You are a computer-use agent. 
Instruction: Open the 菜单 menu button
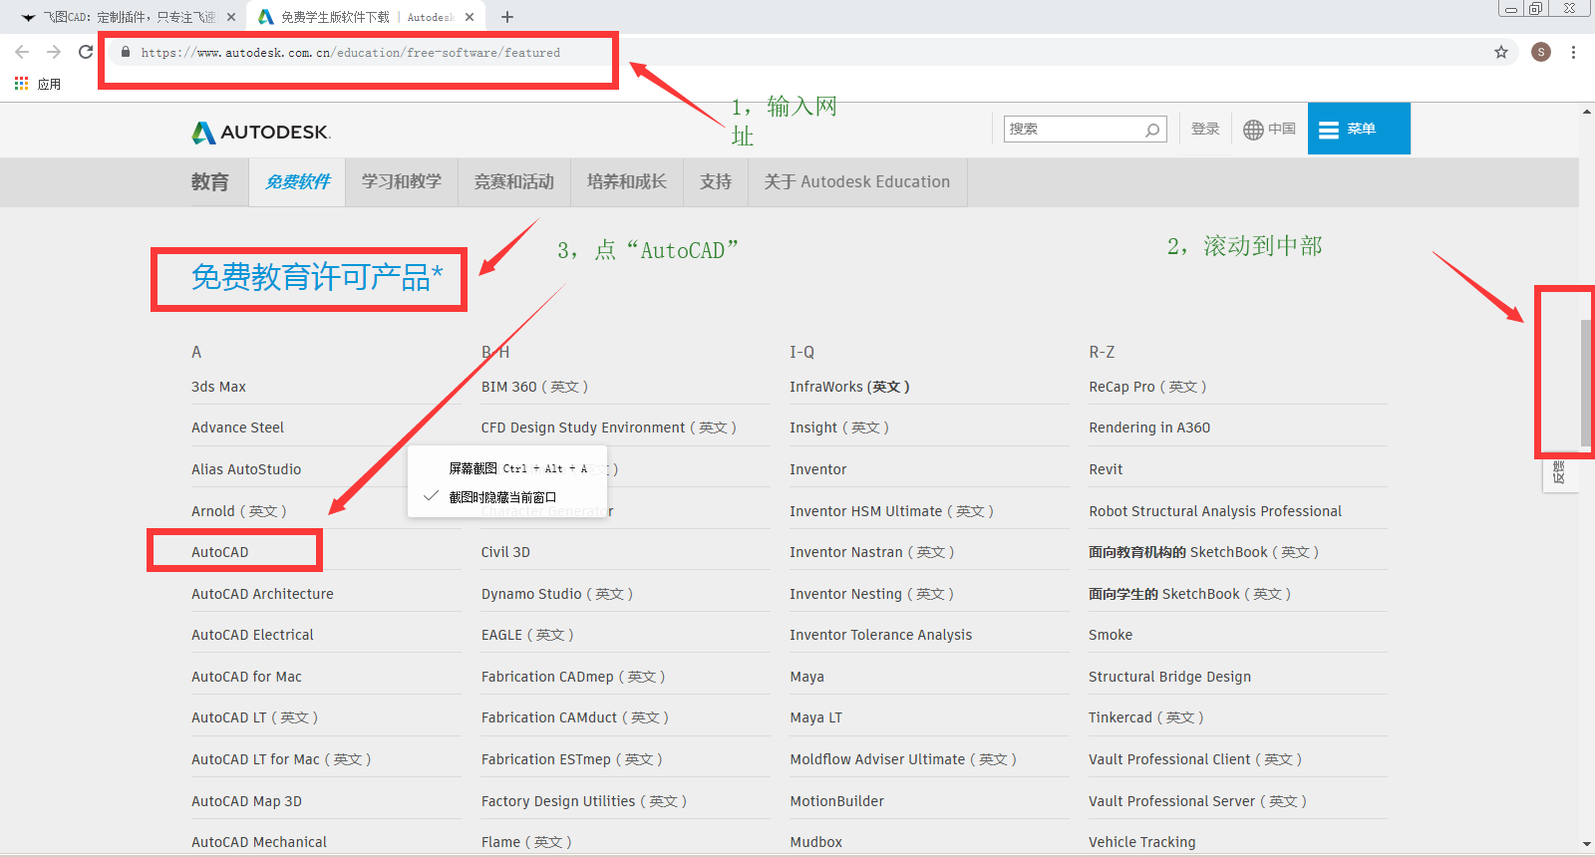[1359, 129]
